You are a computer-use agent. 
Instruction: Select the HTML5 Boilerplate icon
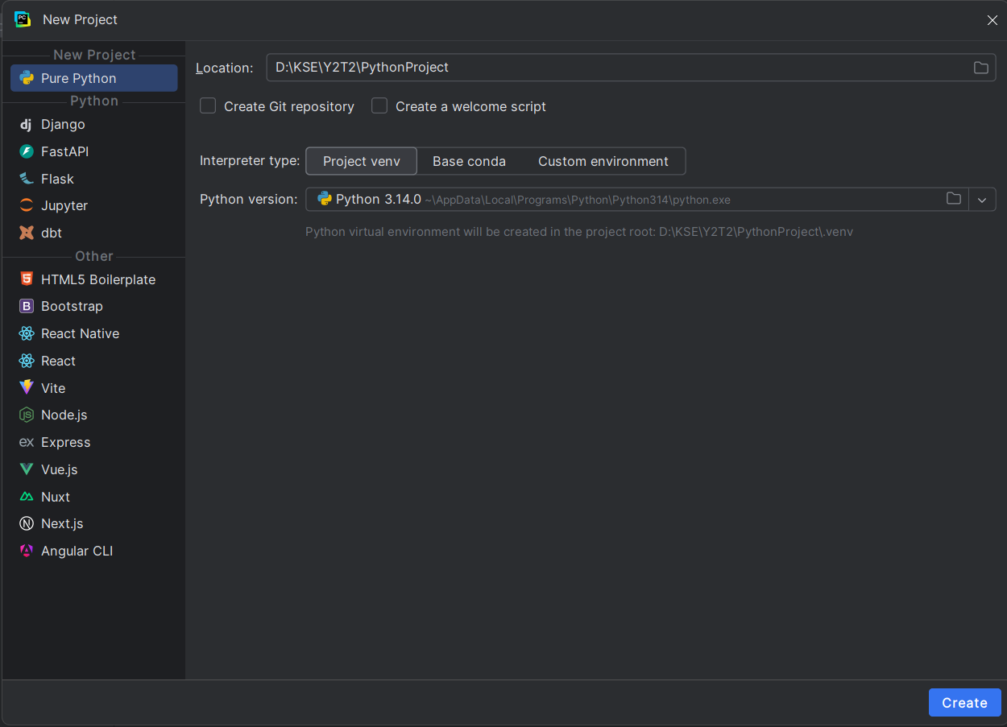point(26,279)
